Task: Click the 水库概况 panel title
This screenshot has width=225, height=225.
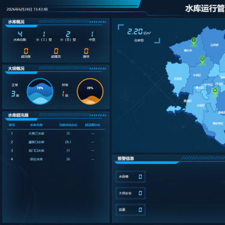Action: pyautogui.click(x=16, y=22)
